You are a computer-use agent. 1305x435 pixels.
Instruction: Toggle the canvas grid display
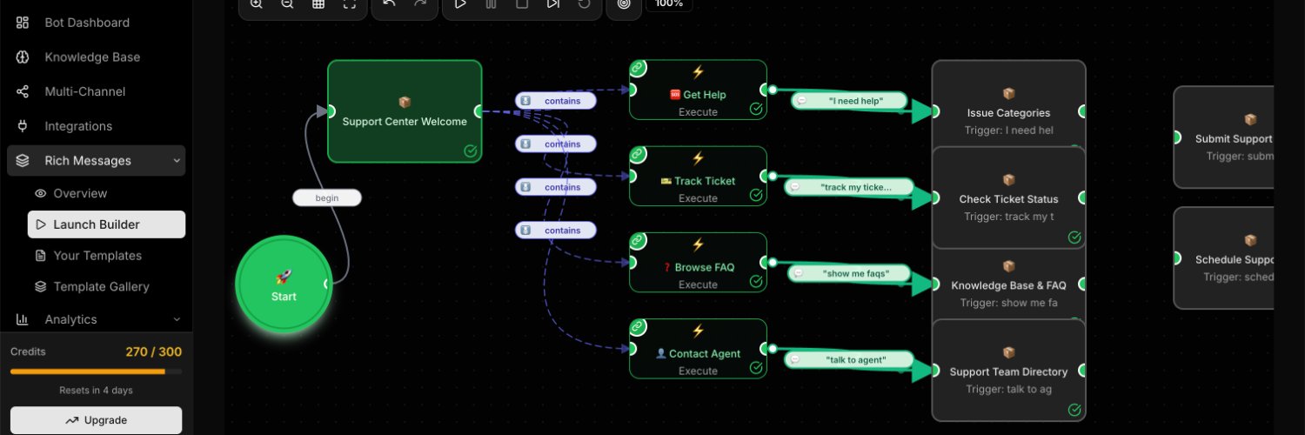coord(318,3)
